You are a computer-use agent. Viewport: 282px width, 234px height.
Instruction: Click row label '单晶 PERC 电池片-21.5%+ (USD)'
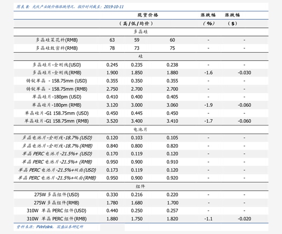point(57,154)
